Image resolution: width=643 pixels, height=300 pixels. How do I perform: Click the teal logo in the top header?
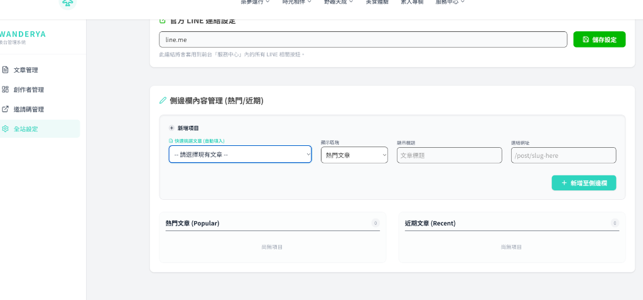[x=67, y=3]
